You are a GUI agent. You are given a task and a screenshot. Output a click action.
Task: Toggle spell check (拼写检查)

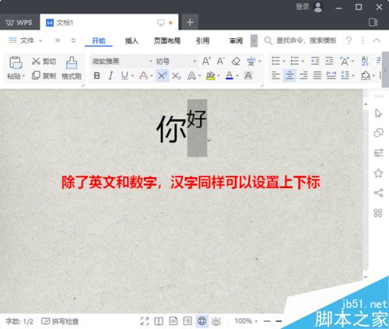click(60, 321)
